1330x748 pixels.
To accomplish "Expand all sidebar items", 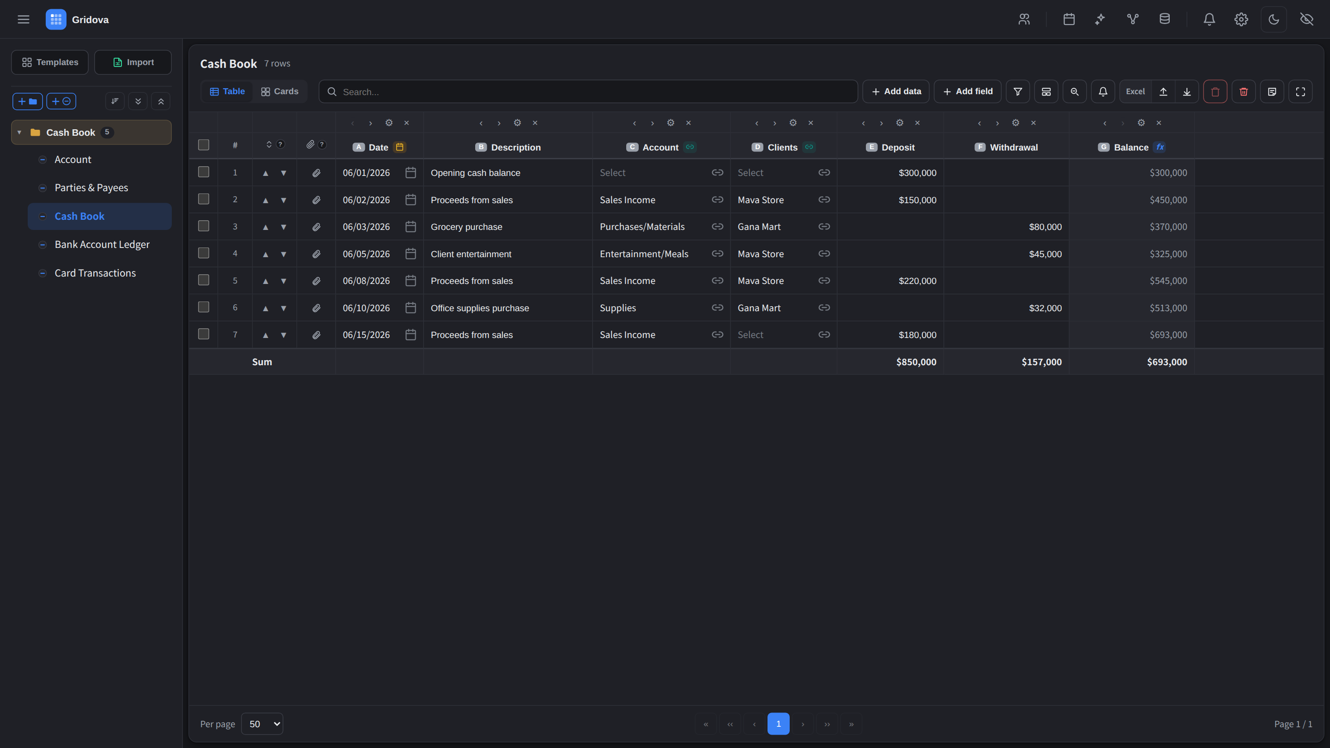I will 138,101.
